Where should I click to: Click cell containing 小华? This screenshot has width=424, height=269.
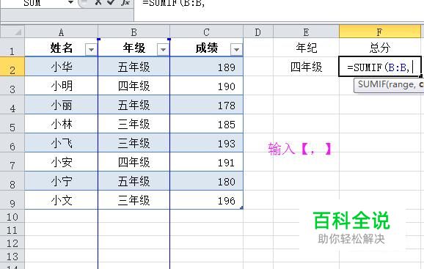(62, 67)
